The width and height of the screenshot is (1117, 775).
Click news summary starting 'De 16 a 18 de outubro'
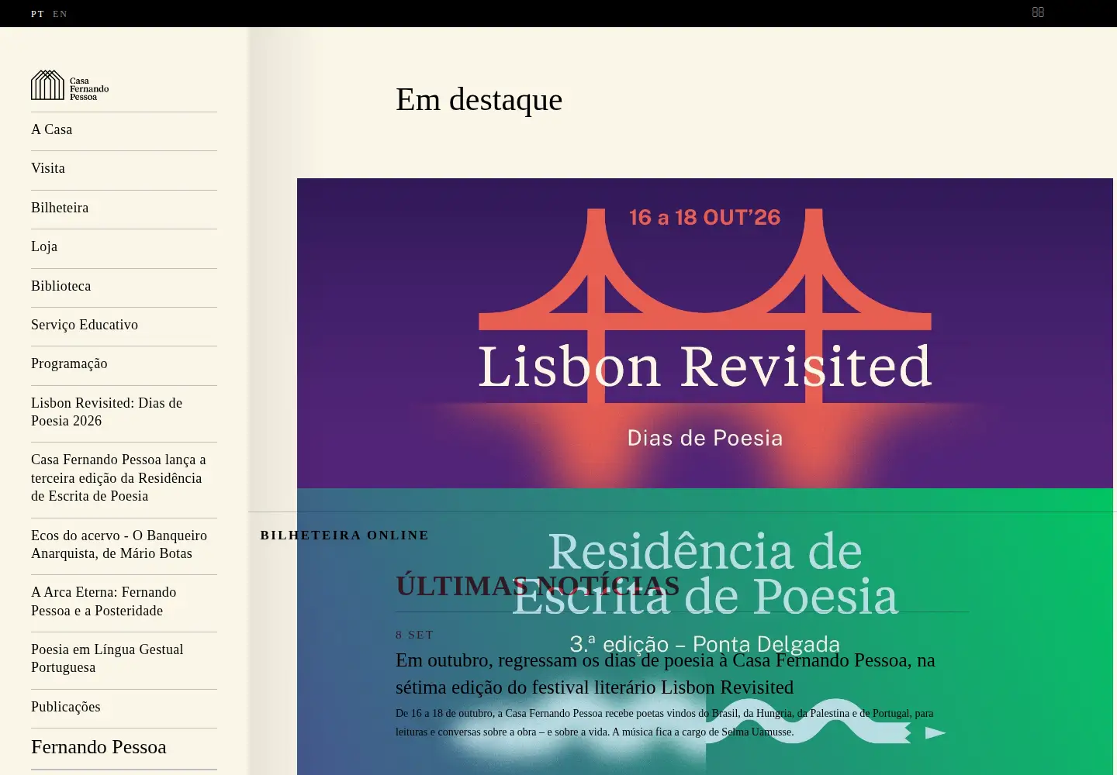point(665,722)
